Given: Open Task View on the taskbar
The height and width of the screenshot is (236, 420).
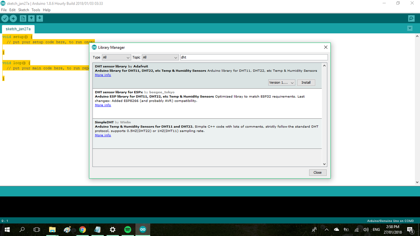Looking at the screenshot, I should point(37,230).
